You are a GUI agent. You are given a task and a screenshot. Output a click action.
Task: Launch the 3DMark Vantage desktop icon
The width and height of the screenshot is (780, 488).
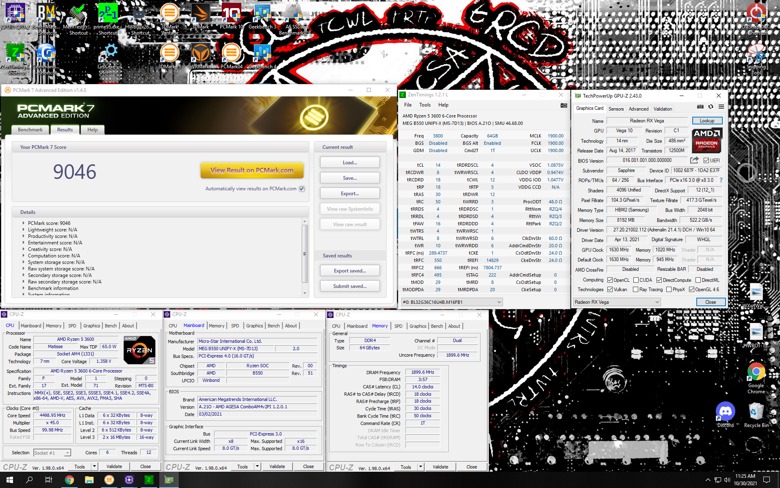click(170, 18)
